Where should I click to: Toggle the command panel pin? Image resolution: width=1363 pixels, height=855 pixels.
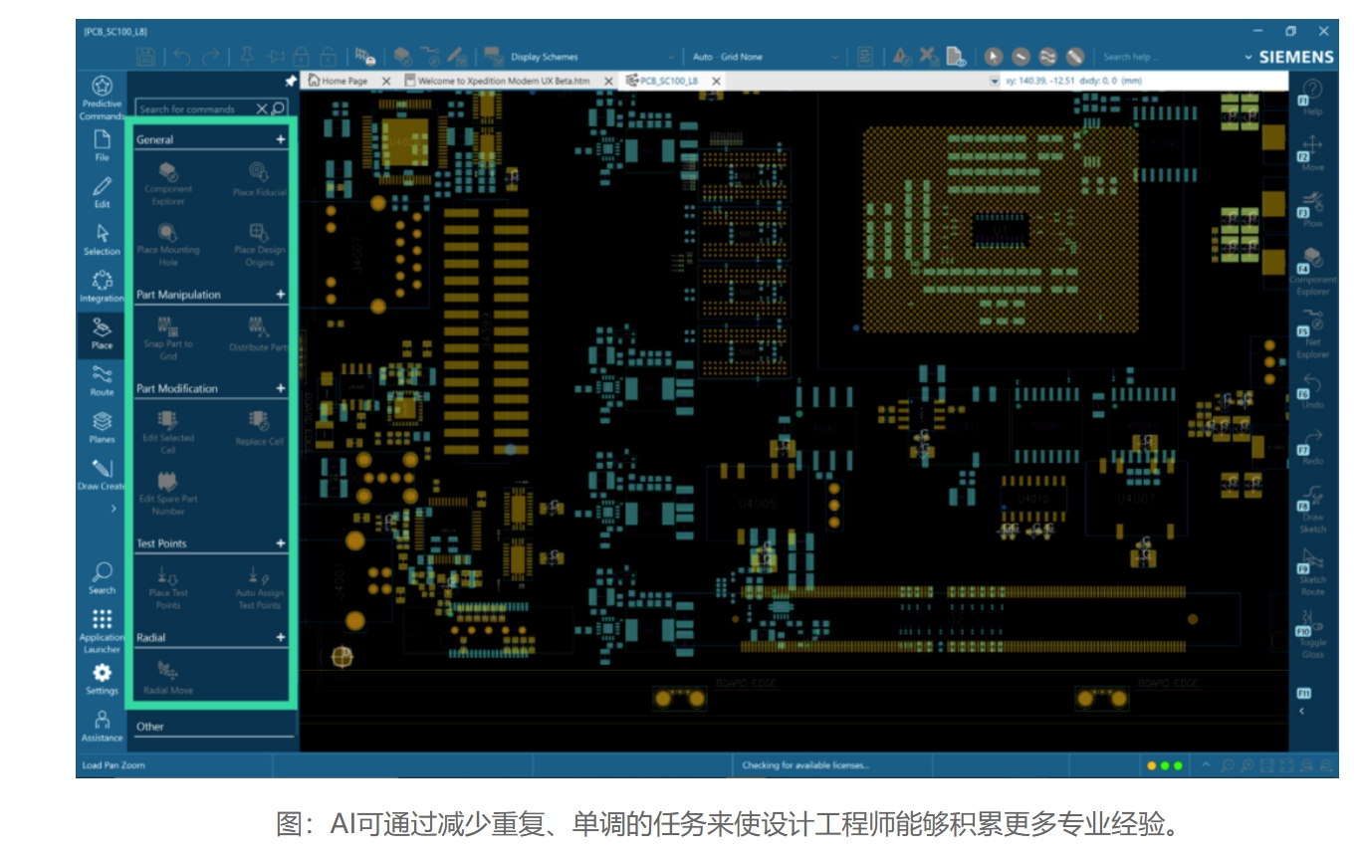[x=291, y=82]
